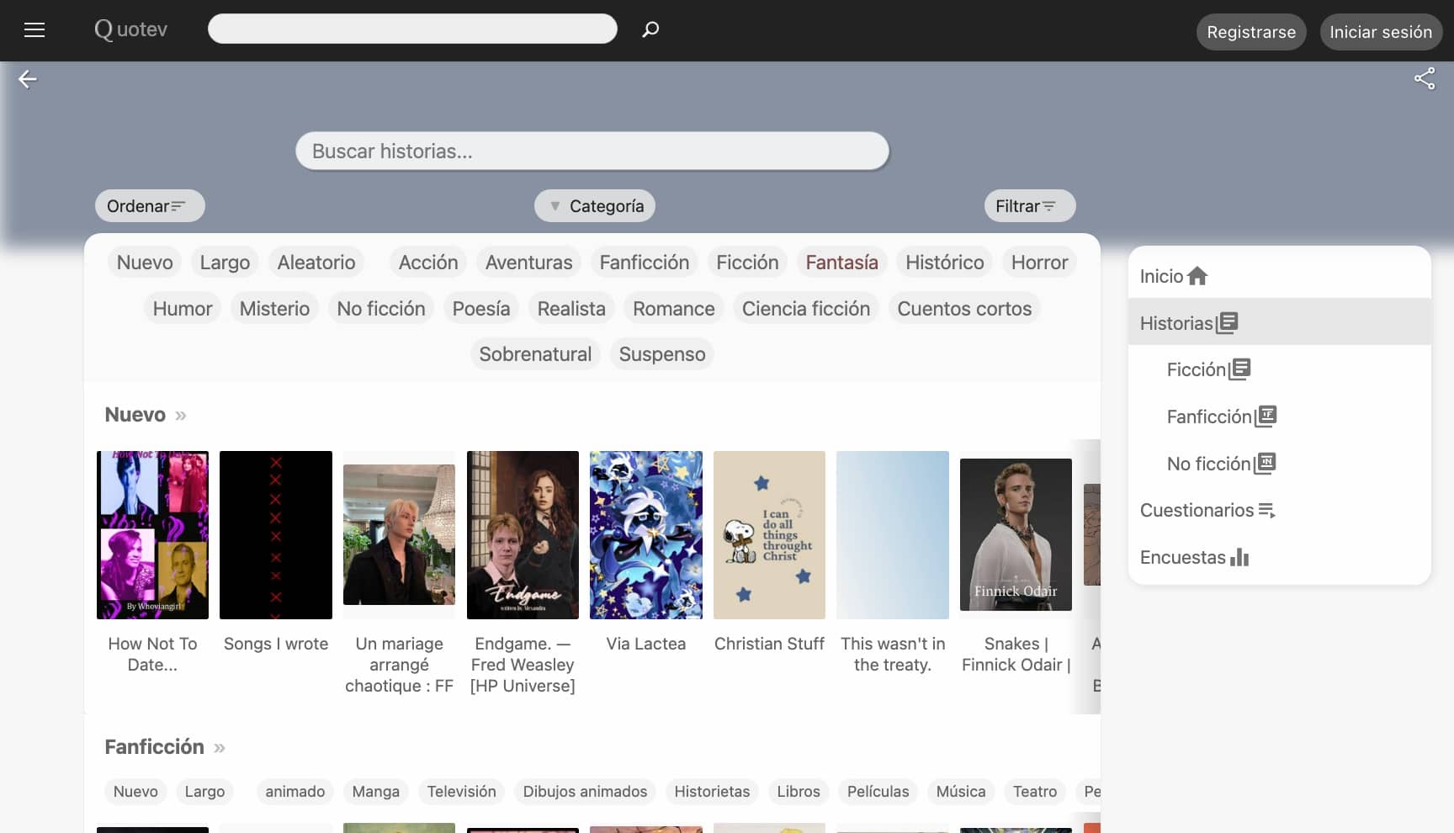The image size is (1454, 833).
Task: Toggle the Manga fanfiction filter
Action: tap(375, 792)
